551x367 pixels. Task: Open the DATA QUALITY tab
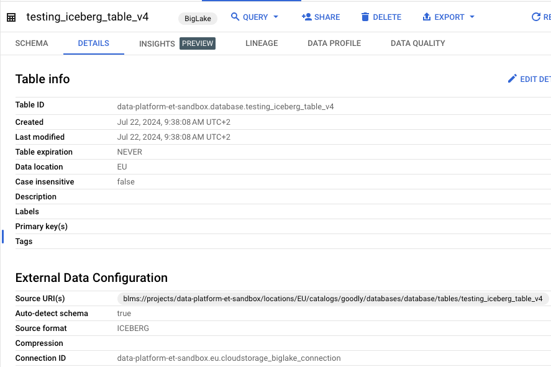click(418, 43)
